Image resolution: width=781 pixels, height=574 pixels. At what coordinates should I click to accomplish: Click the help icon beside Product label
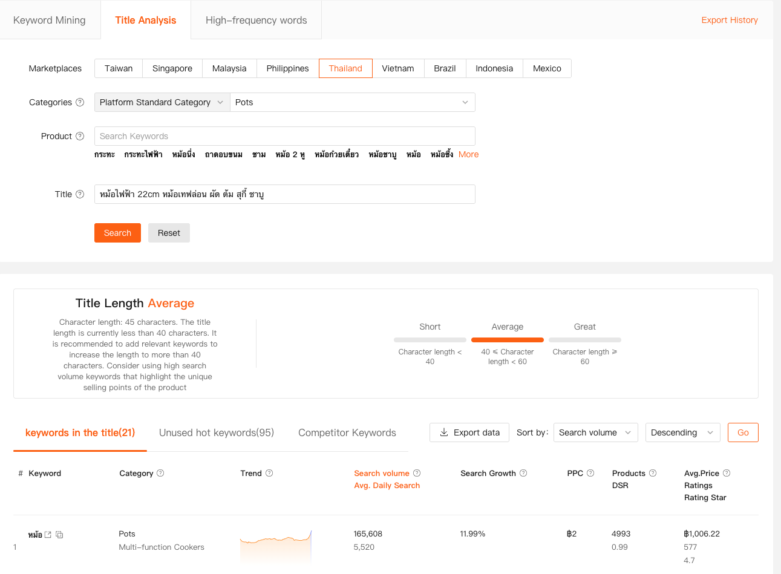(x=80, y=136)
